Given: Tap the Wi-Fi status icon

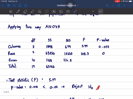Looking at the screenshot, I should 124,1.
